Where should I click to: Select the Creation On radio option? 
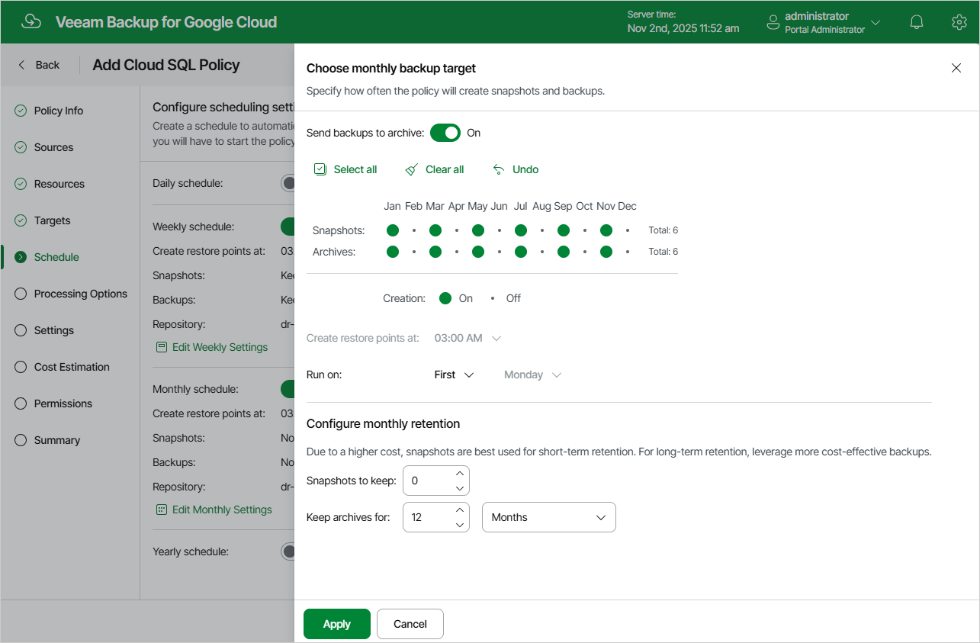coord(445,298)
